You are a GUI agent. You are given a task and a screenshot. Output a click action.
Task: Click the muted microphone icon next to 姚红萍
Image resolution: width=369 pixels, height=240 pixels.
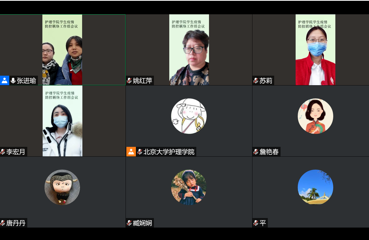tap(129, 80)
